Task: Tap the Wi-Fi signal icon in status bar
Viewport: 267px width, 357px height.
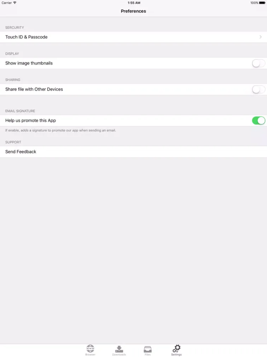Action: (15, 2)
